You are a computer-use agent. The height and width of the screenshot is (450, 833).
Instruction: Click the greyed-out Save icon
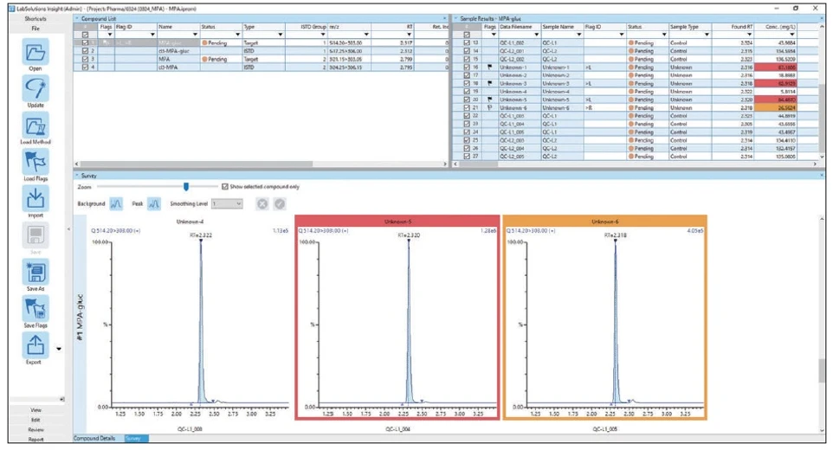pos(36,235)
